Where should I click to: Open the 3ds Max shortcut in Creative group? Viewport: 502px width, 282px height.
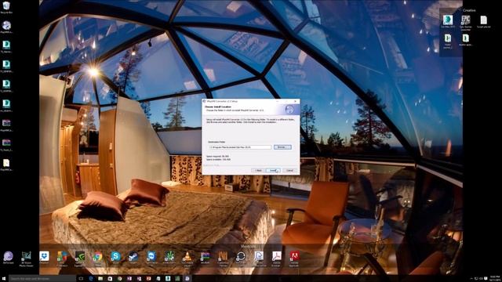click(x=448, y=21)
